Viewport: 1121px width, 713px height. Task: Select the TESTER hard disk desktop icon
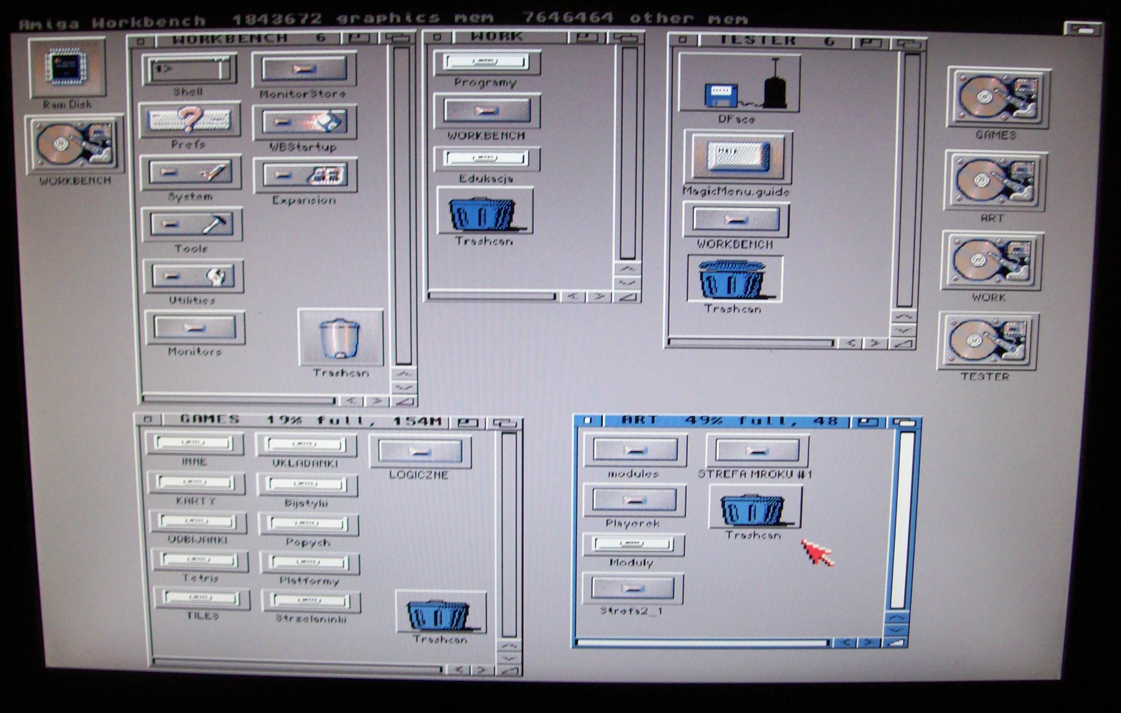(x=988, y=341)
